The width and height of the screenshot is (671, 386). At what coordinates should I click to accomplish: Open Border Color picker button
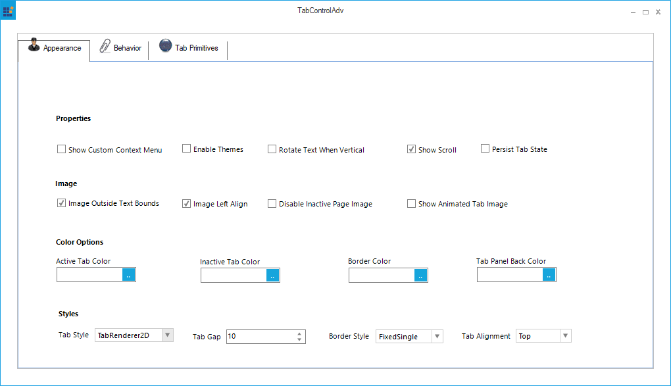coord(421,275)
